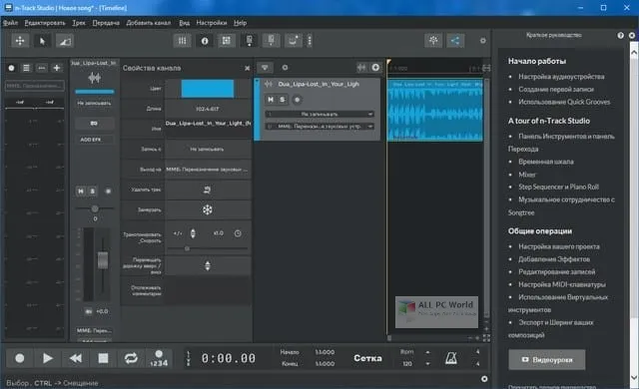Increase bpm with up arrow
The width and height of the screenshot is (639, 389).
click(427, 352)
